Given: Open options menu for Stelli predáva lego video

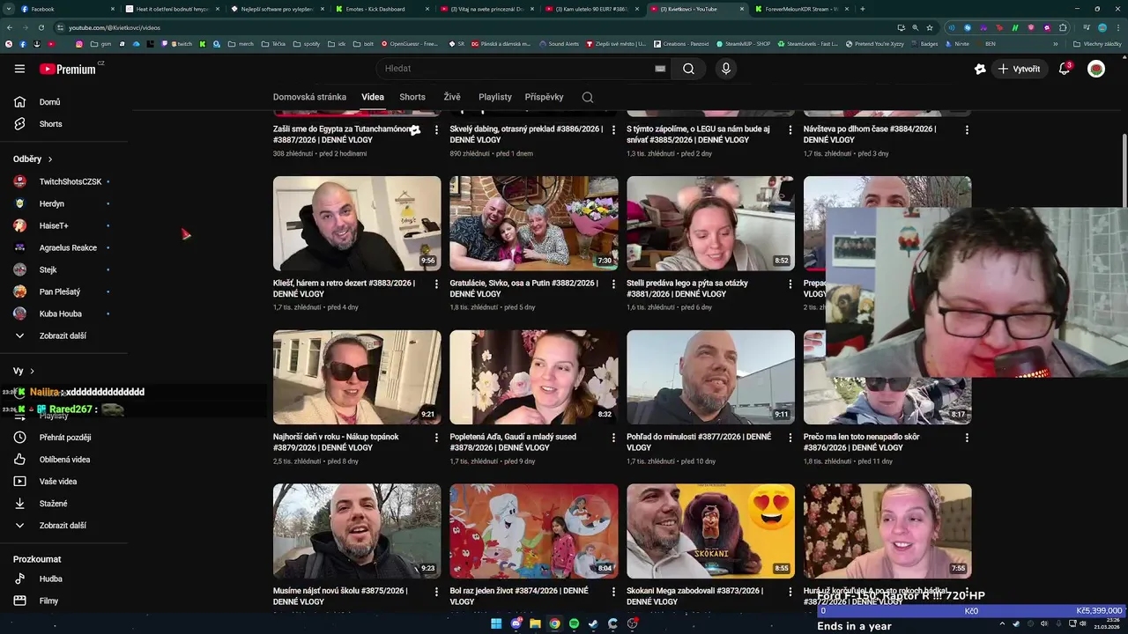Looking at the screenshot, I should coord(790,284).
